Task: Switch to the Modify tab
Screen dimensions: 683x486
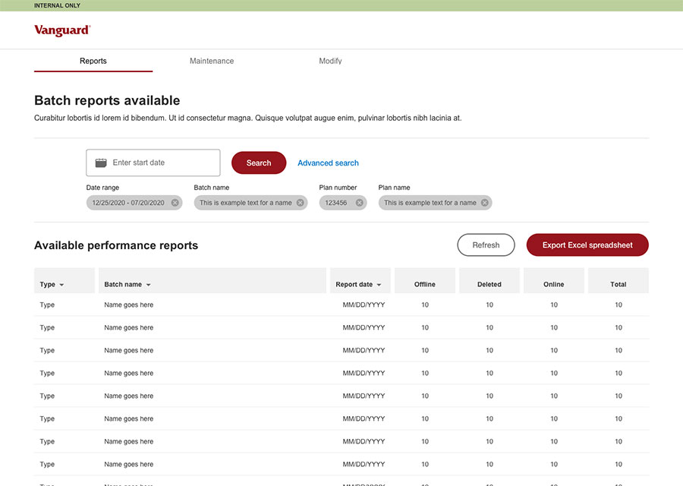Action: point(330,61)
